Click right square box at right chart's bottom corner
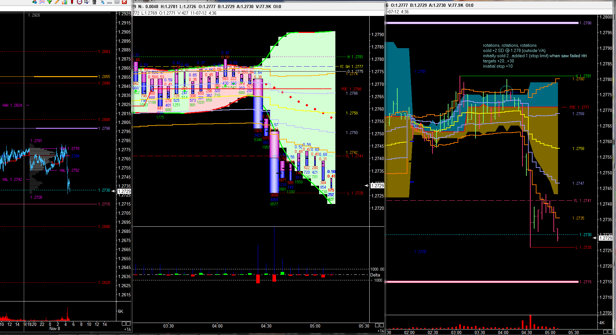616x335 pixels. pos(610,332)
